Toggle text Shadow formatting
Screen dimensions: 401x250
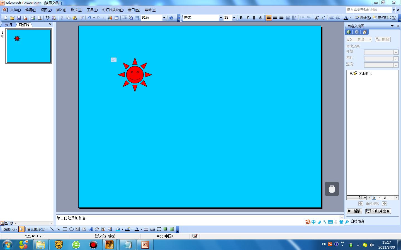(260, 18)
